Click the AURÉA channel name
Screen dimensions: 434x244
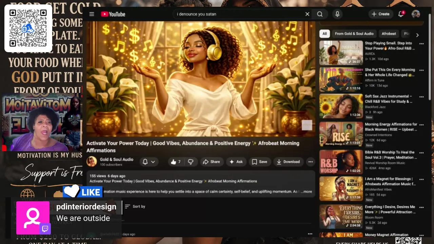[370, 54]
